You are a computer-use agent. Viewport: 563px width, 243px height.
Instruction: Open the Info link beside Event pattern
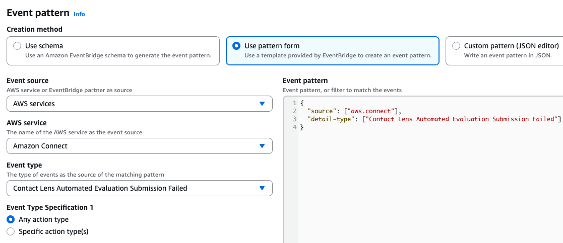pyautogui.click(x=79, y=14)
